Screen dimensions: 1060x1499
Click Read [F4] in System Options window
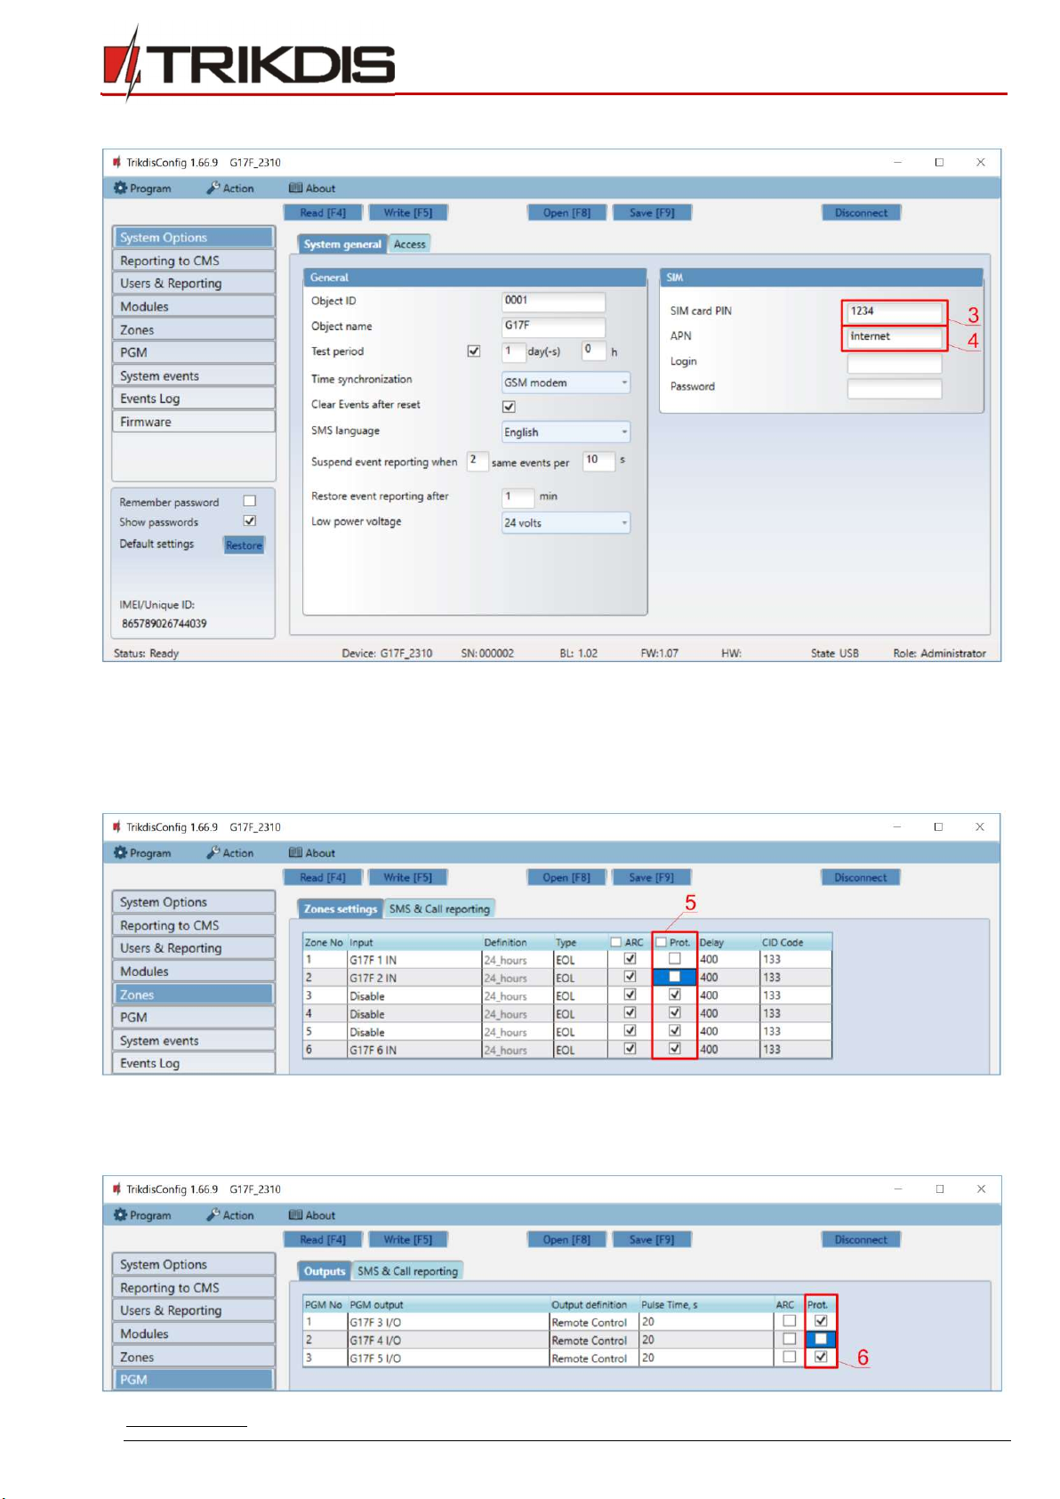pos(323,213)
